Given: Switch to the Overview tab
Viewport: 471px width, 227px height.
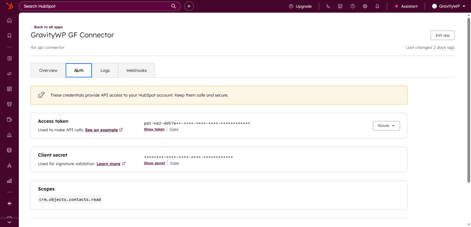Looking at the screenshot, I should pos(48,70).
